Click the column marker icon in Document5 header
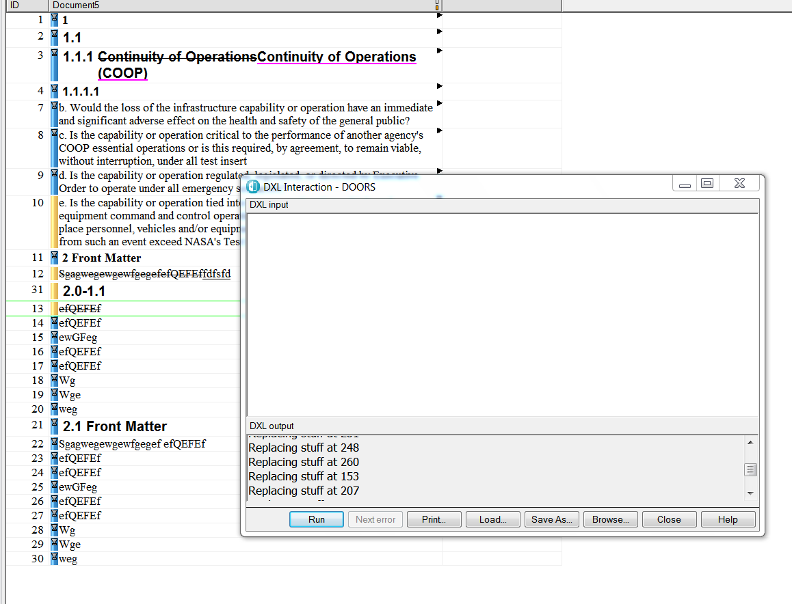 pyautogui.click(x=437, y=5)
